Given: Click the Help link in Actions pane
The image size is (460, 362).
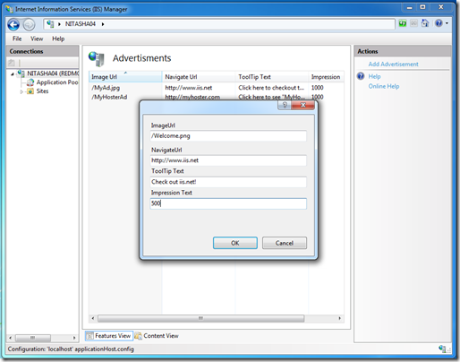Looking at the screenshot, I should (x=374, y=76).
